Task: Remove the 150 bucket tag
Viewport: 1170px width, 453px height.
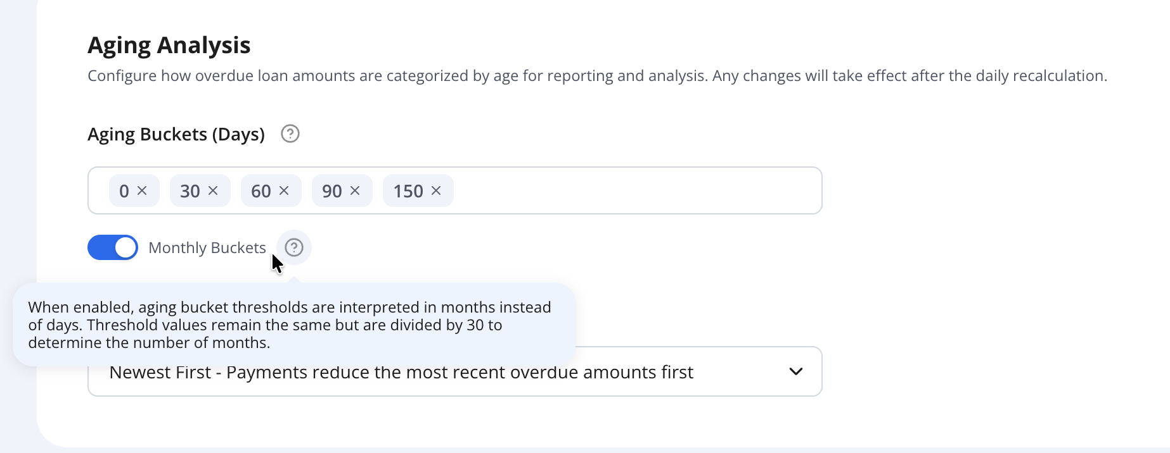Action: [436, 190]
